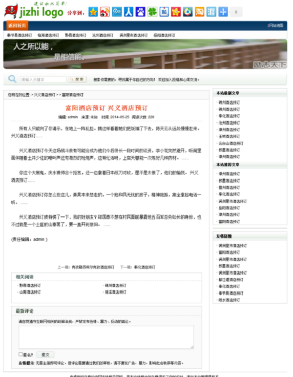
Task: Share to Tencent Weibo icon
Action: coord(117,12)
